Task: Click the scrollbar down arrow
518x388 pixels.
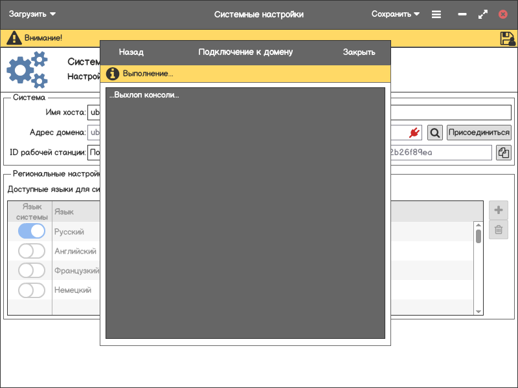Action: (x=478, y=312)
